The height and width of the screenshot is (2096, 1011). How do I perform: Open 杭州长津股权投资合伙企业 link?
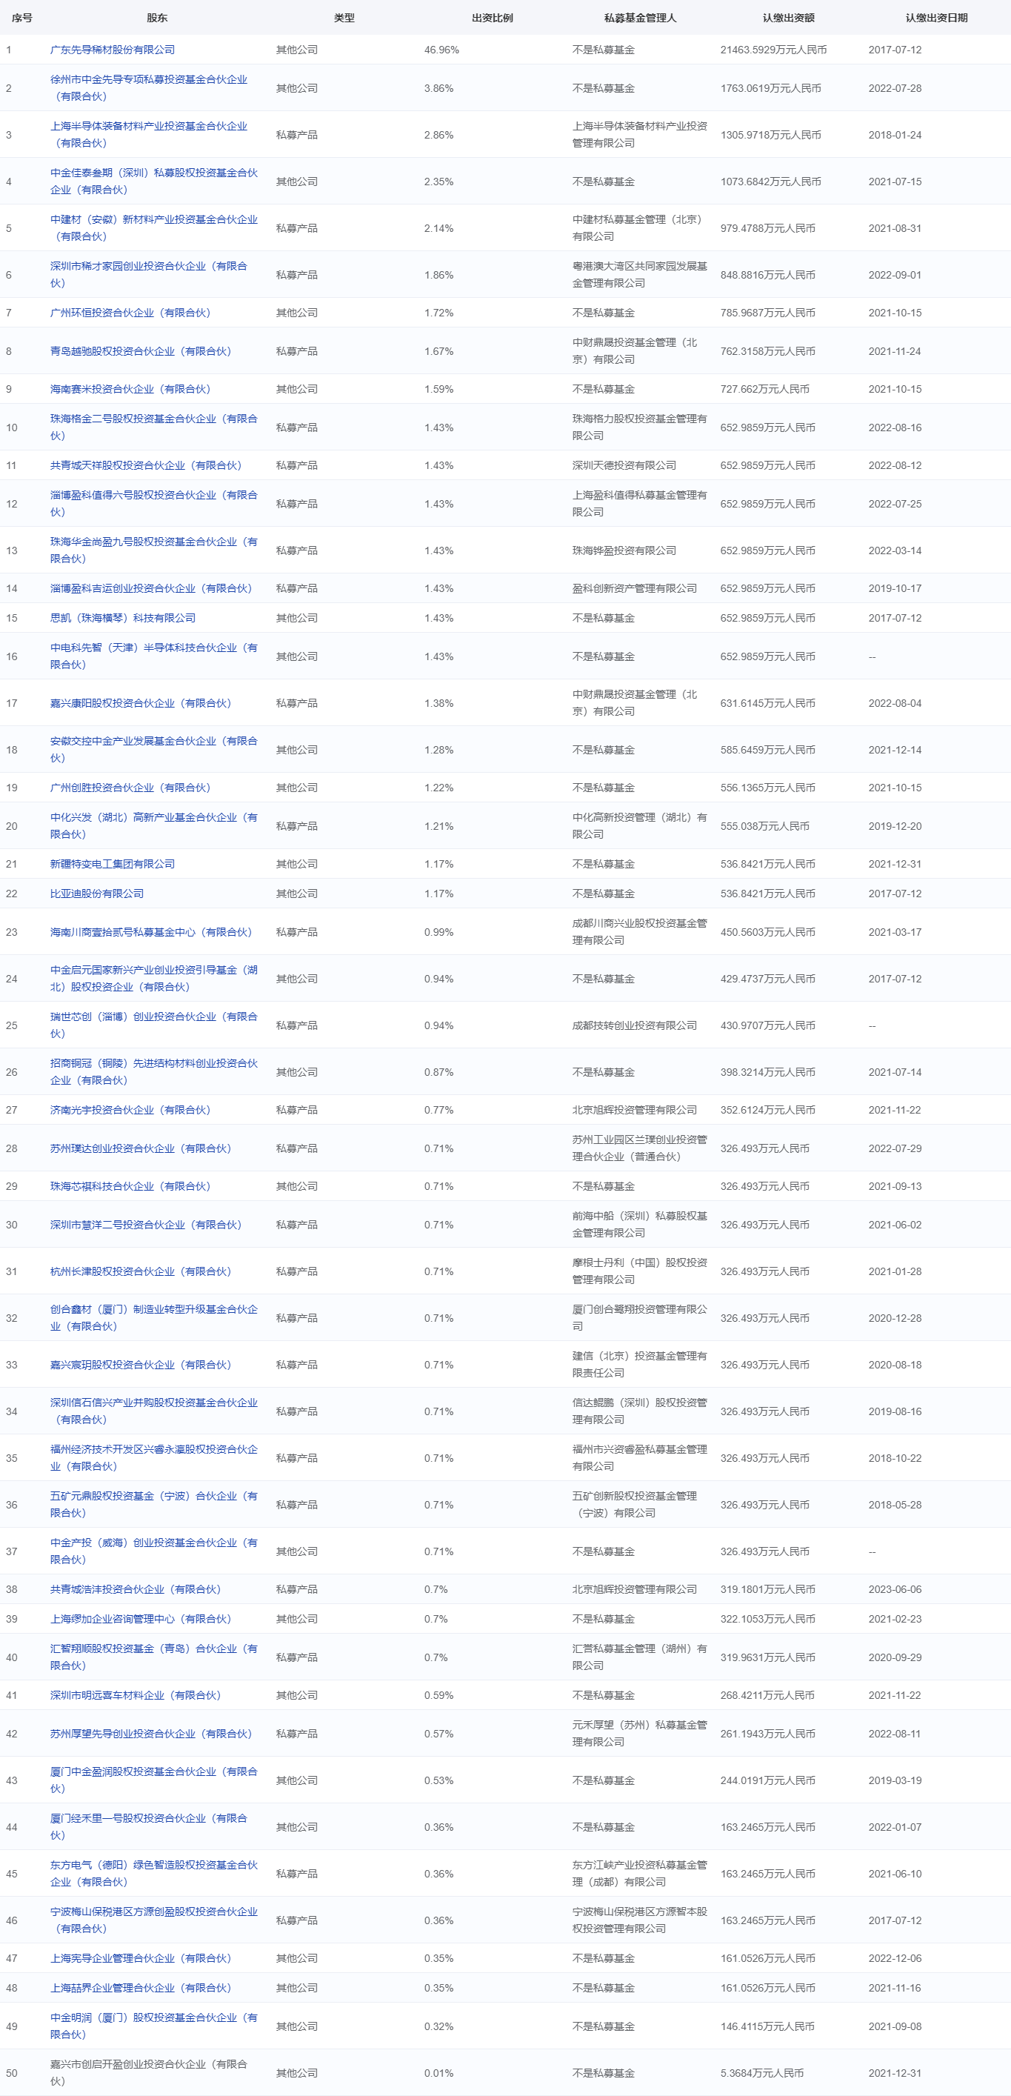pos(141,1272)
